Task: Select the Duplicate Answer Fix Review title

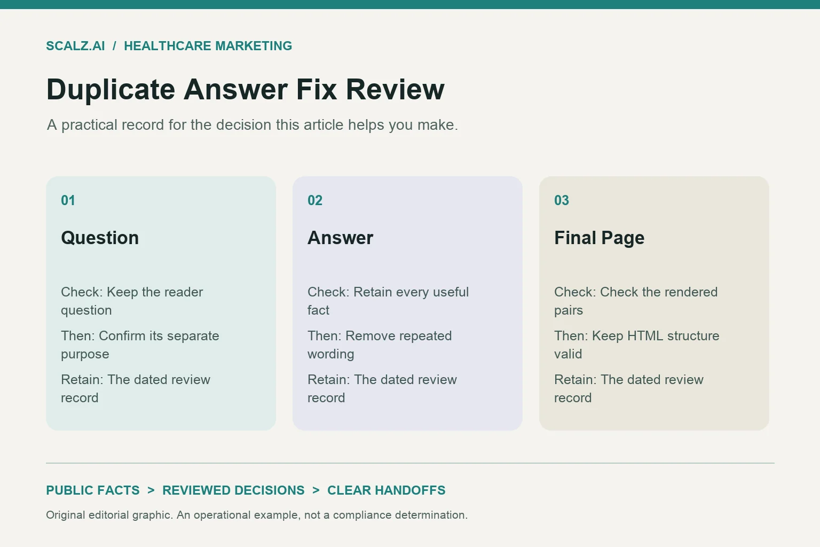Action: click(x=246, y=89)
